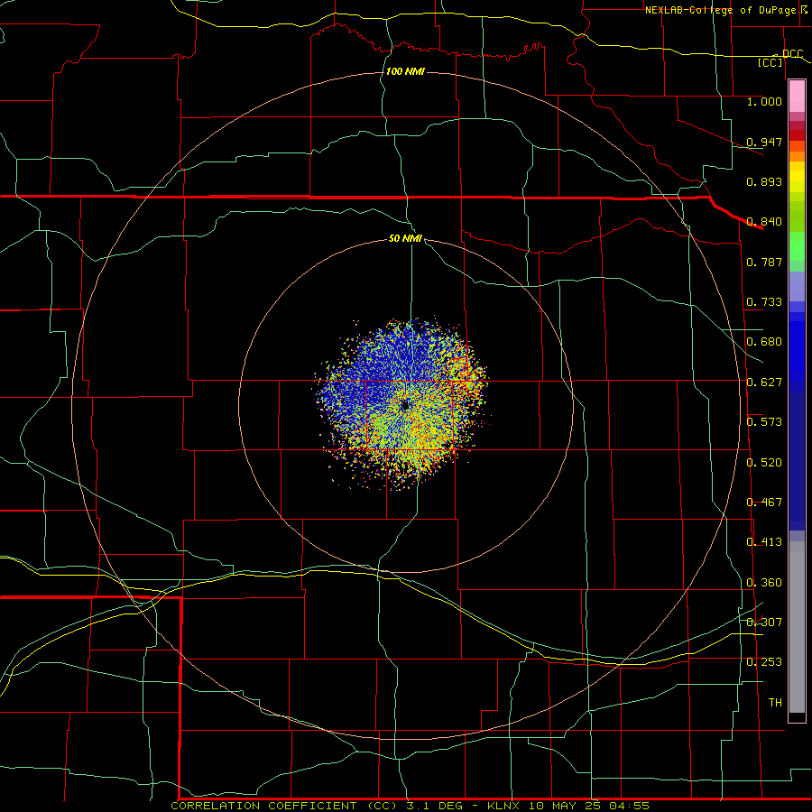The height and width of the screenshot is (812, 812).
Task: Click the 1.000 color scale value
Action: [x=764, y=101]
